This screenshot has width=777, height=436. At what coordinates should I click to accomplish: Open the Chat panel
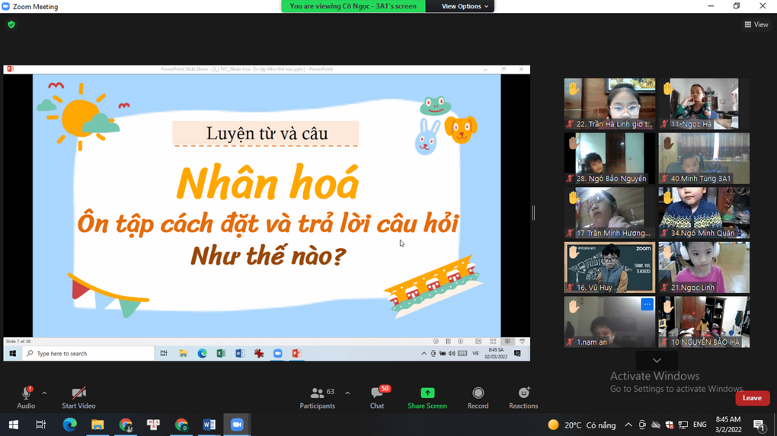coord(377,397)
